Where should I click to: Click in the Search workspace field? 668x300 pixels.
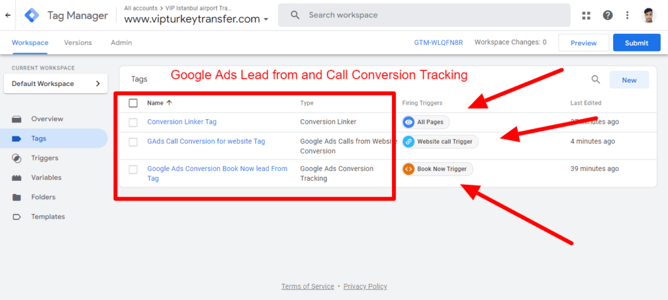click(424, 15)
